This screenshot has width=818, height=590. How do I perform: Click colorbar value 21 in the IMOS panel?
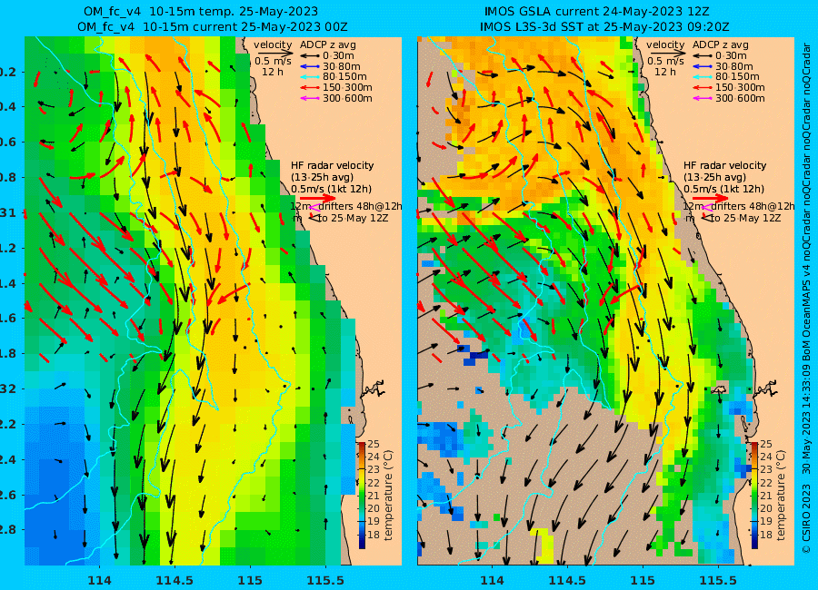[x=766, y=496]
